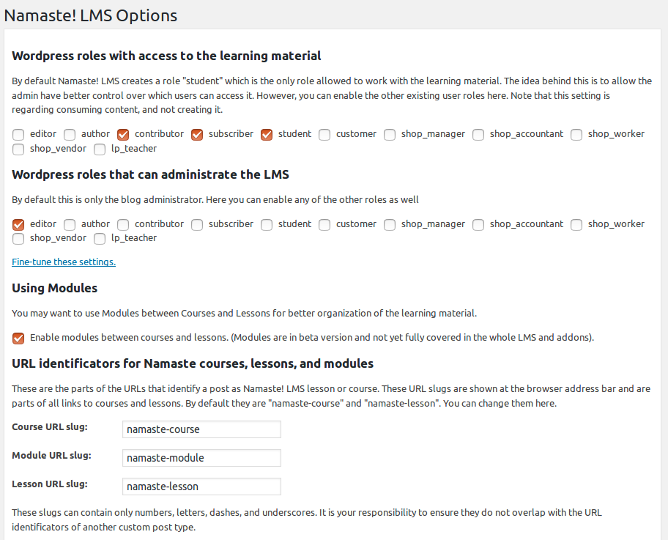Disable modules between courses and lessons checkbox
The height and width of the screenshot is (540, 668).
pyautogui.click(x=18, y=339)
